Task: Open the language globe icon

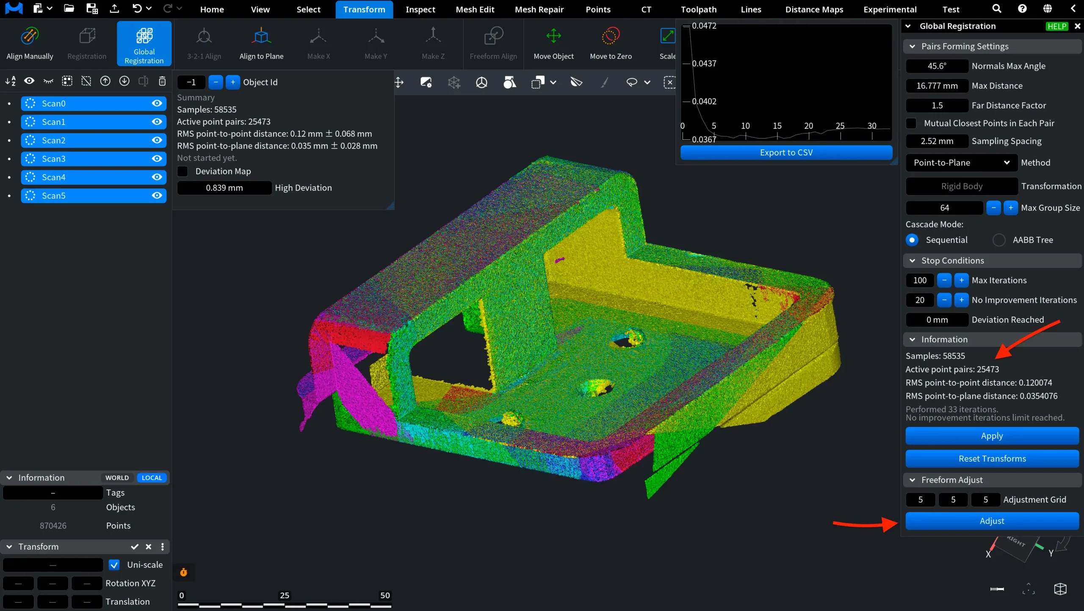Action: [1048, 9]
